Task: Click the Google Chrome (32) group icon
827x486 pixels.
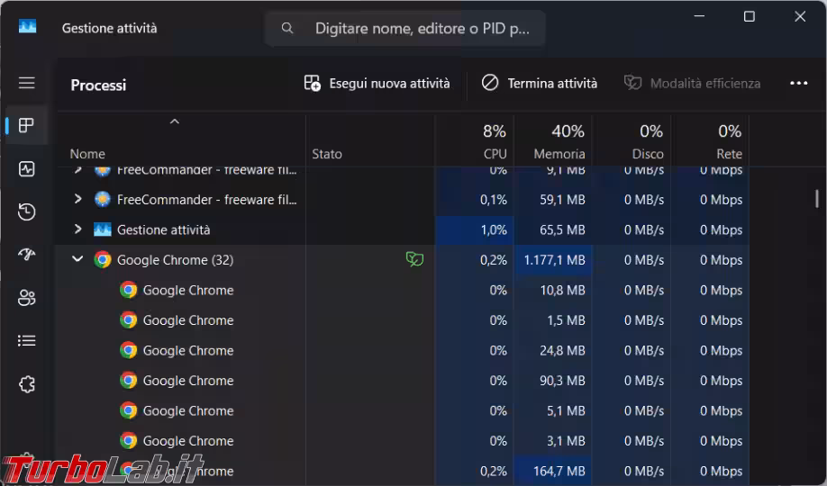Action: pos(103,260)
